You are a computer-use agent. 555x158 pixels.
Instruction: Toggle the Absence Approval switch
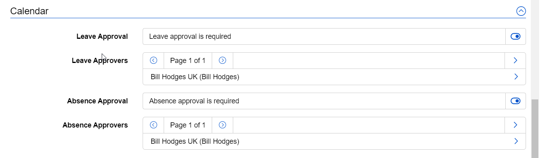(515, 101)
